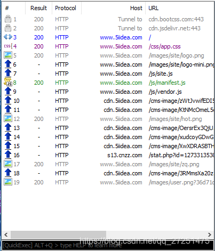215x251 pixels.
Task: Click the upload arrow icon of session 18
Action: pyautogui.click(x=8, y=173)
